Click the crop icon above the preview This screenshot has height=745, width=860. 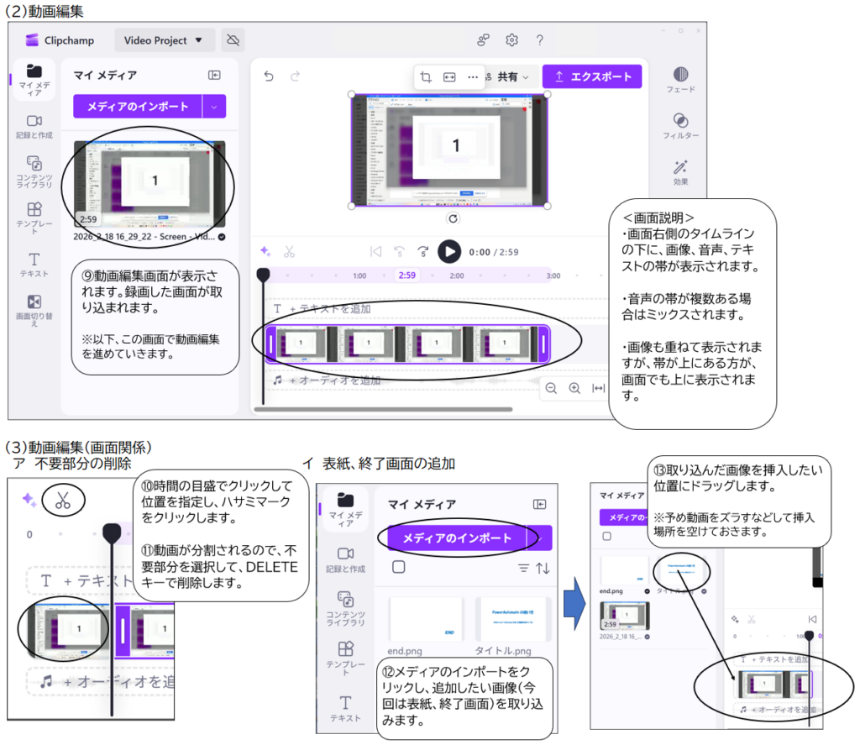pos(426,77)
